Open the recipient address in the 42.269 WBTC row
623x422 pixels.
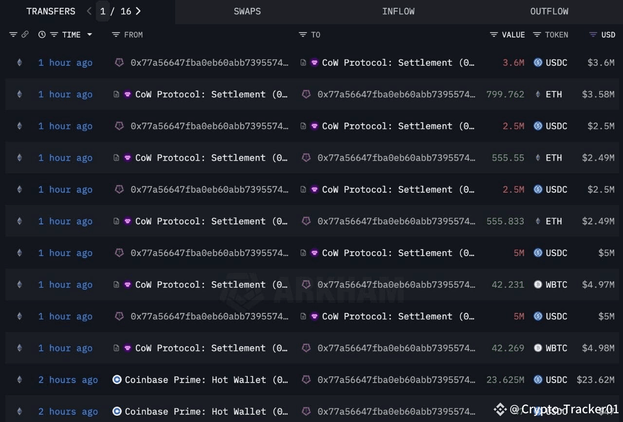tap(396, 348)
